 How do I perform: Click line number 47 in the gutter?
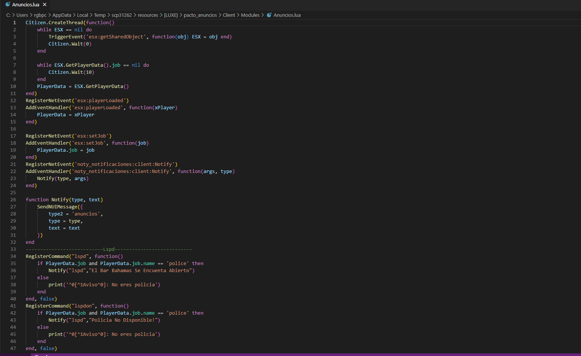point(13,348)
